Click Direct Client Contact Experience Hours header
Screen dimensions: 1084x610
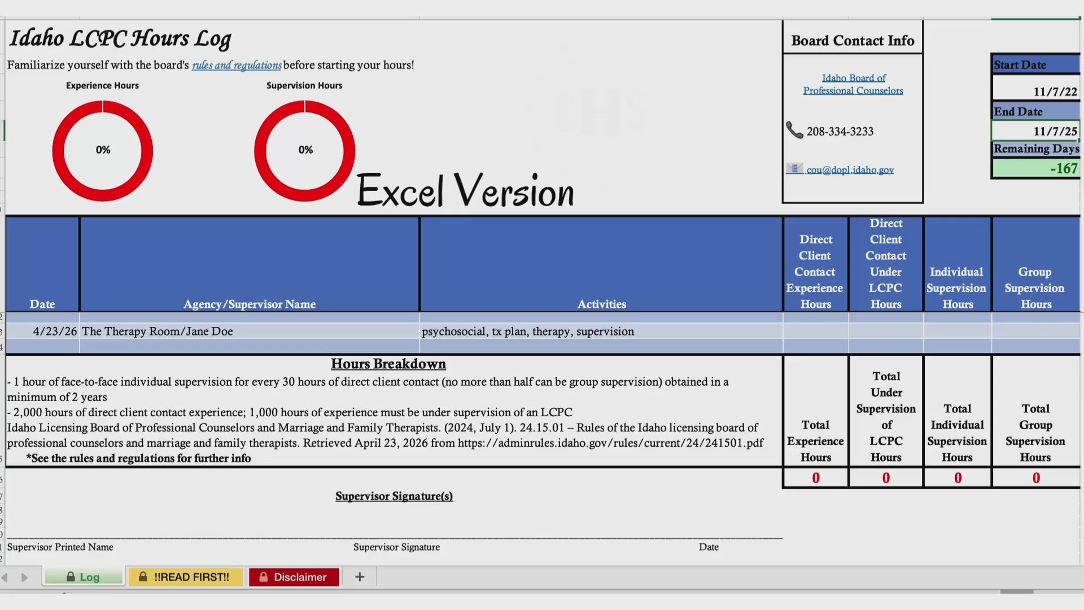pyautogui.click(x=815, y=264)
